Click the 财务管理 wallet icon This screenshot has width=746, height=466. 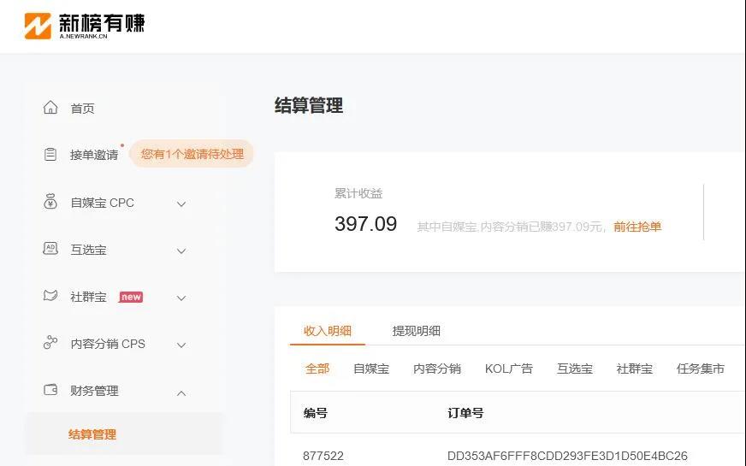point(50,390)
